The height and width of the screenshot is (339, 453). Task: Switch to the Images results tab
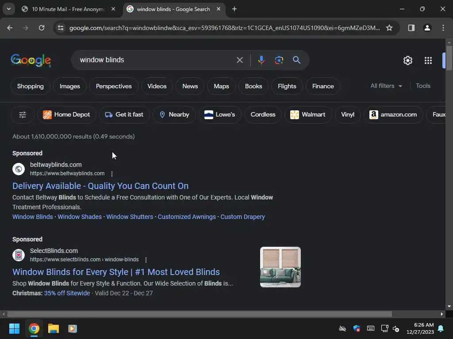(69, 86)
